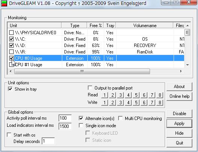Select the CPU #1 Usage row text
Screen dimensions: 198x152
click(28, 65)
